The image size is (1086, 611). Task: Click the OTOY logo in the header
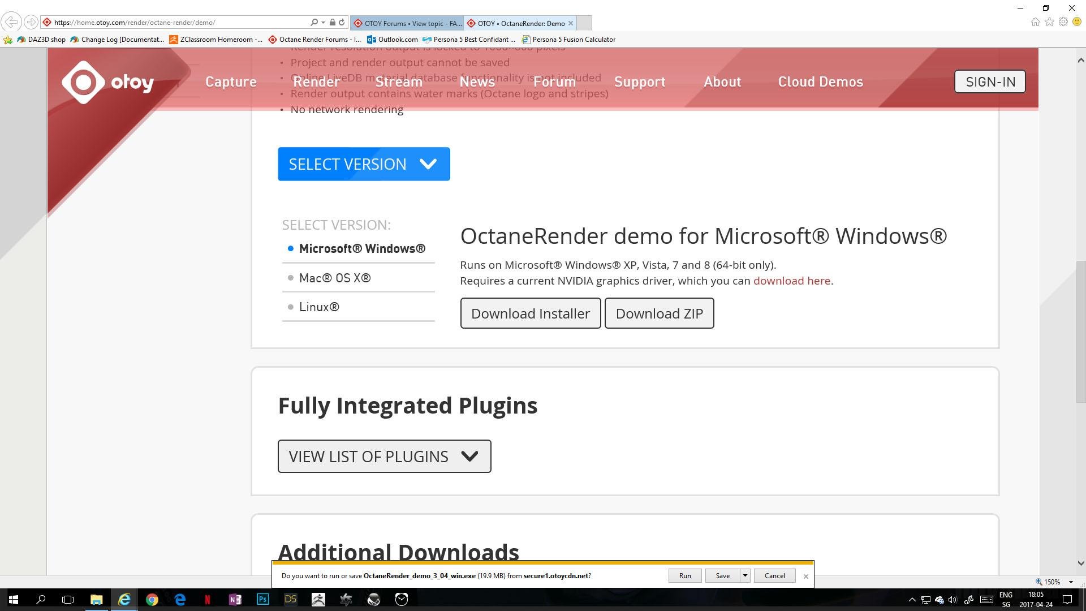[107, 82]
